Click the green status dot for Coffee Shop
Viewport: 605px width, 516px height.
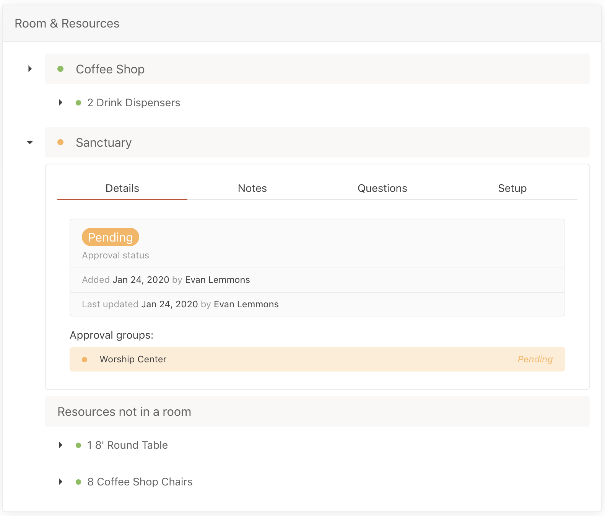[60, 69]
